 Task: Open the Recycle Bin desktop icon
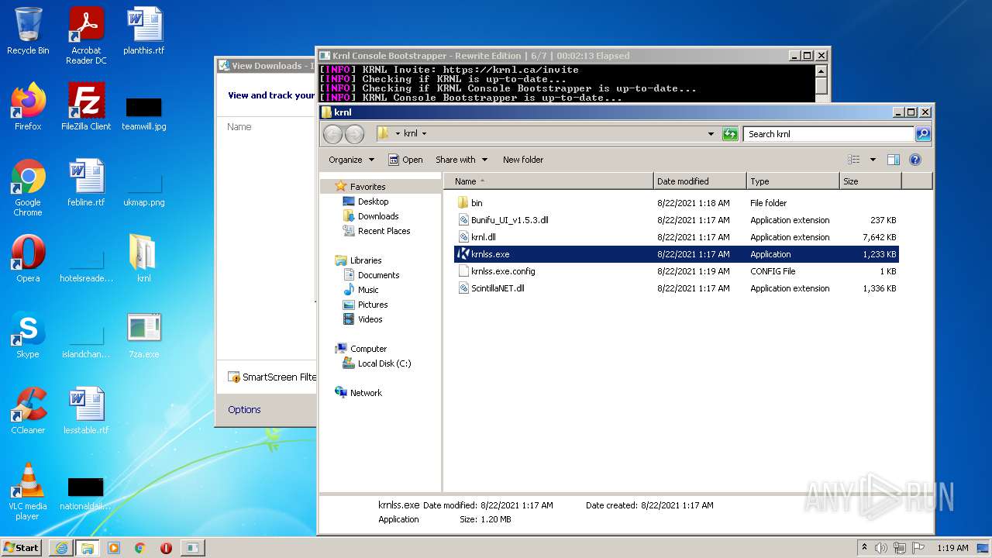click(28, 31)
